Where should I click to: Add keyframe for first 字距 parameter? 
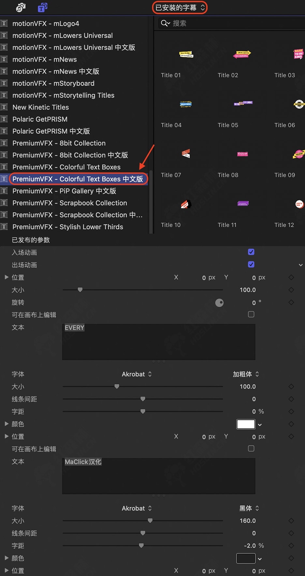291,411
